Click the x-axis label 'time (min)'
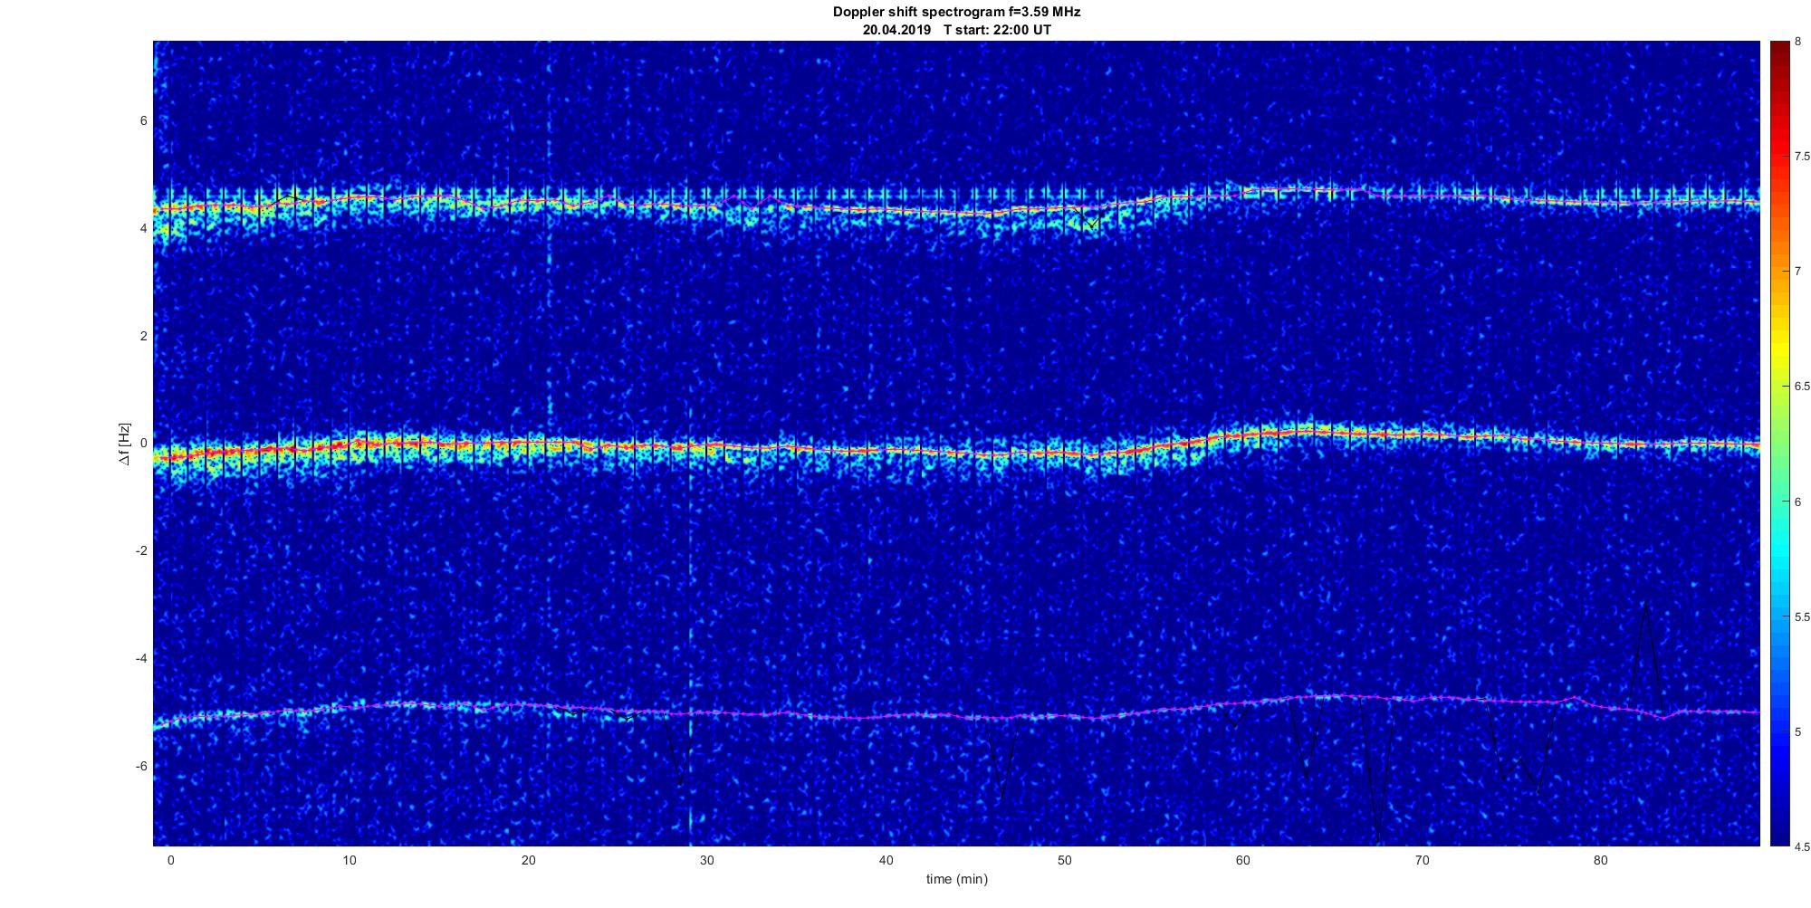Viewport: 1811px width, 908px height. (x=956, y=879)
